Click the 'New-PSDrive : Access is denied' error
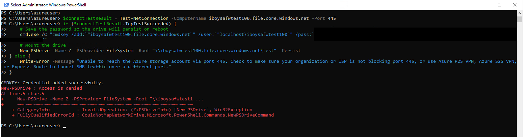 [x=42, y=88]
